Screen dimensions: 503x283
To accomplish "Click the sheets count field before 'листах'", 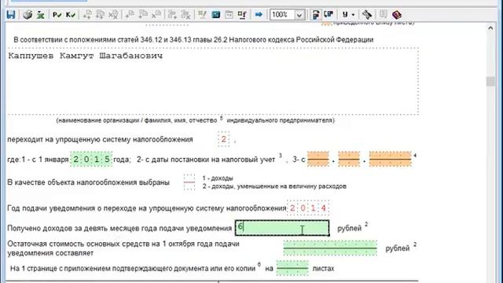I will tap(292, 268).
